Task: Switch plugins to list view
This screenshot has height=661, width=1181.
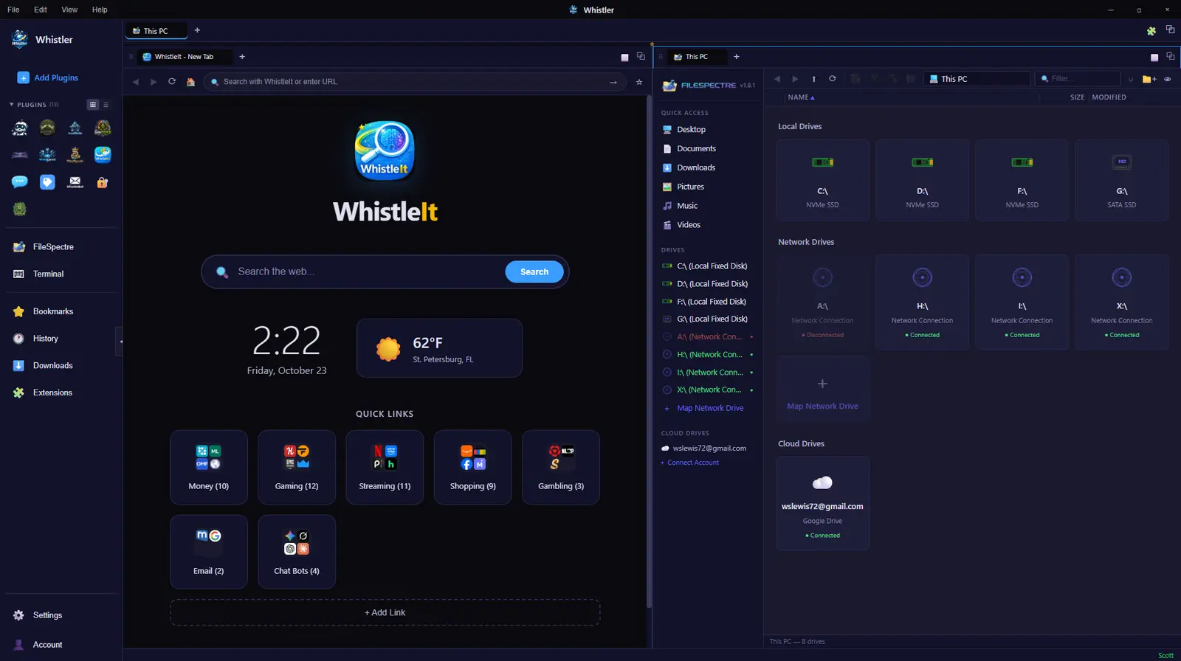Action: (x=106, y=105)
